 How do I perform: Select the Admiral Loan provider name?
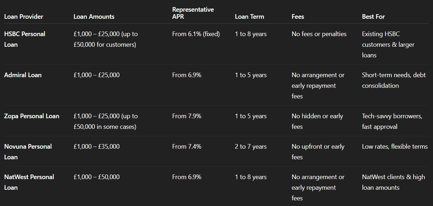click(23, 75)
